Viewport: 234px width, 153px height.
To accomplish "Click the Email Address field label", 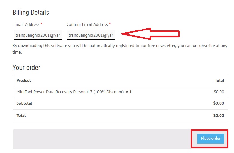I will tap(27, 24).
